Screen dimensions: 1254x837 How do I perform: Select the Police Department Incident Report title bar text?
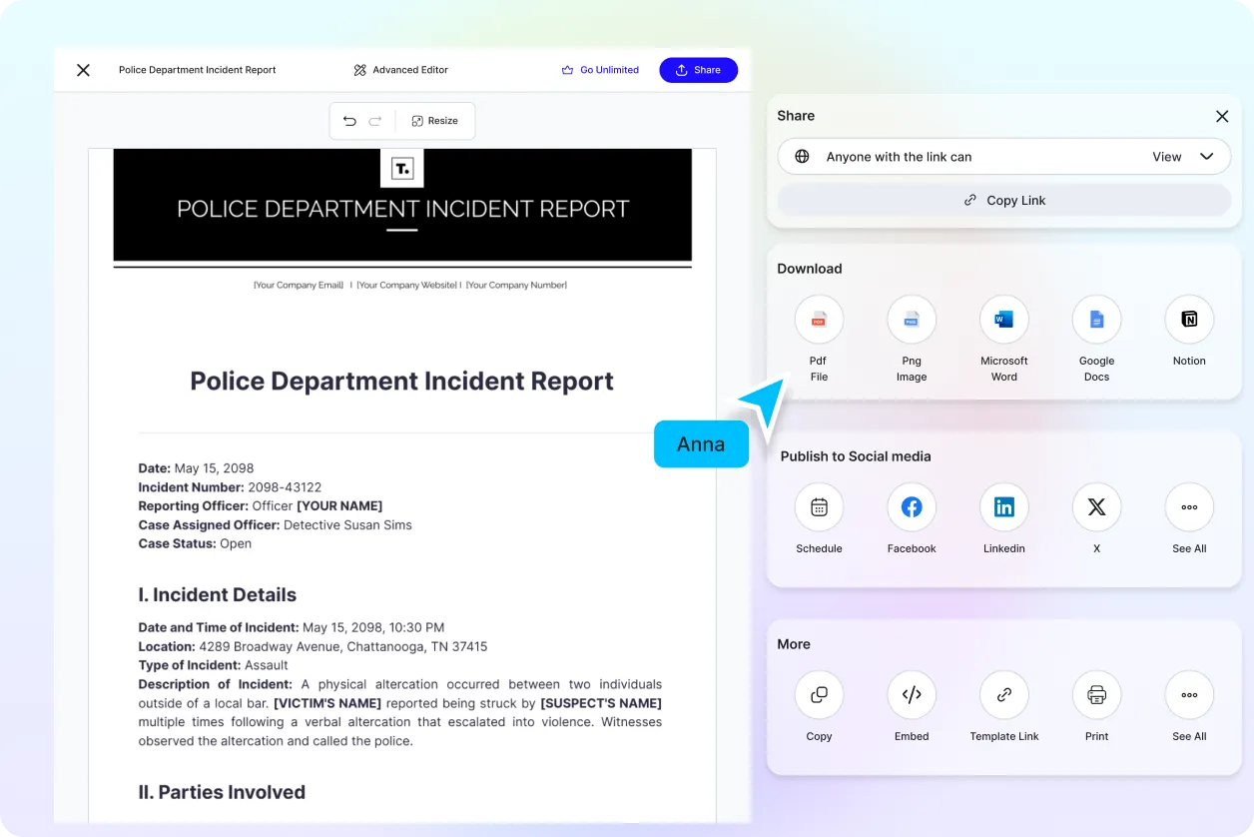coord(198,70)
